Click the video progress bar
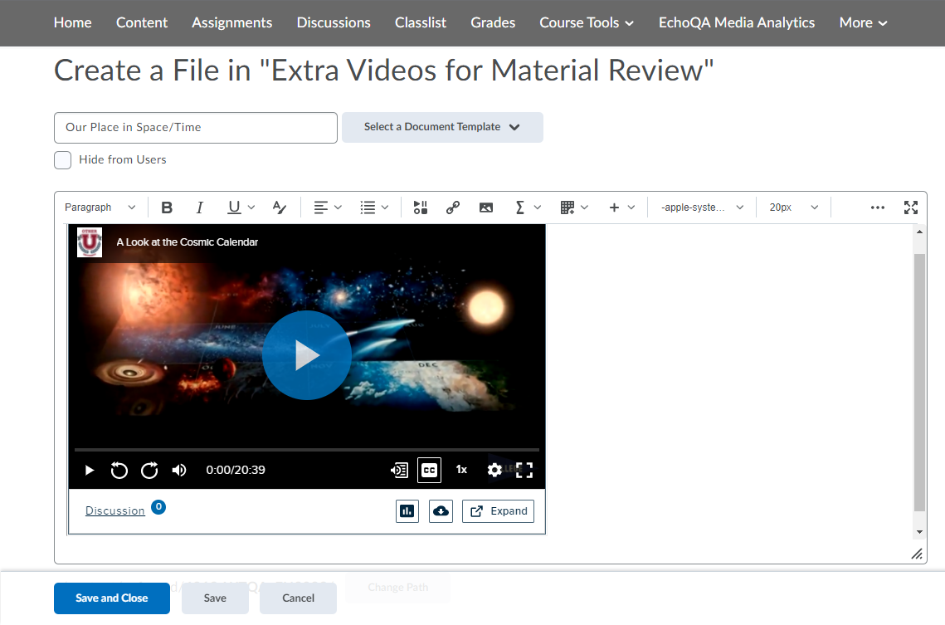 (x=307, y=450)
